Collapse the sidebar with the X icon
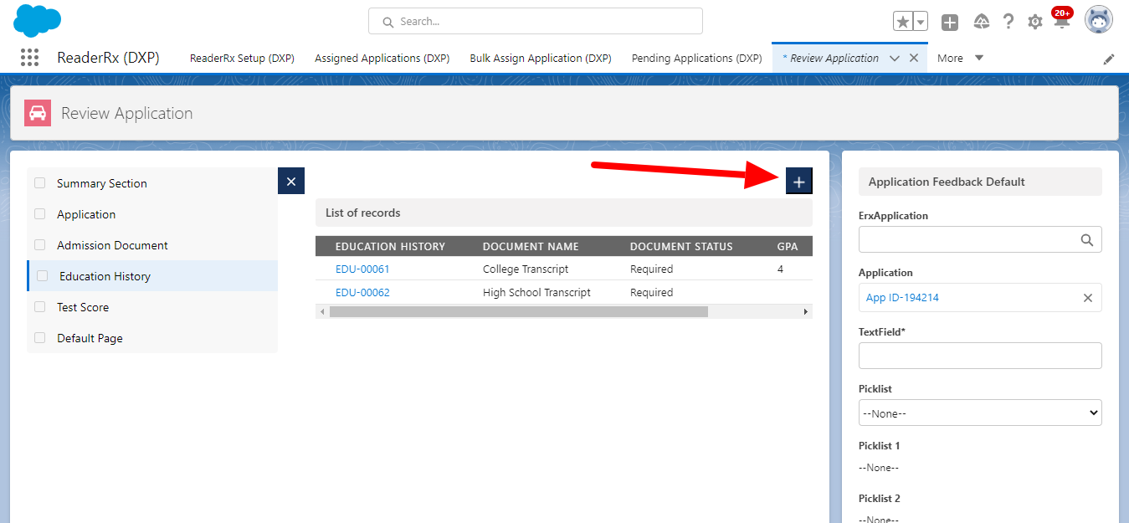 290,181
